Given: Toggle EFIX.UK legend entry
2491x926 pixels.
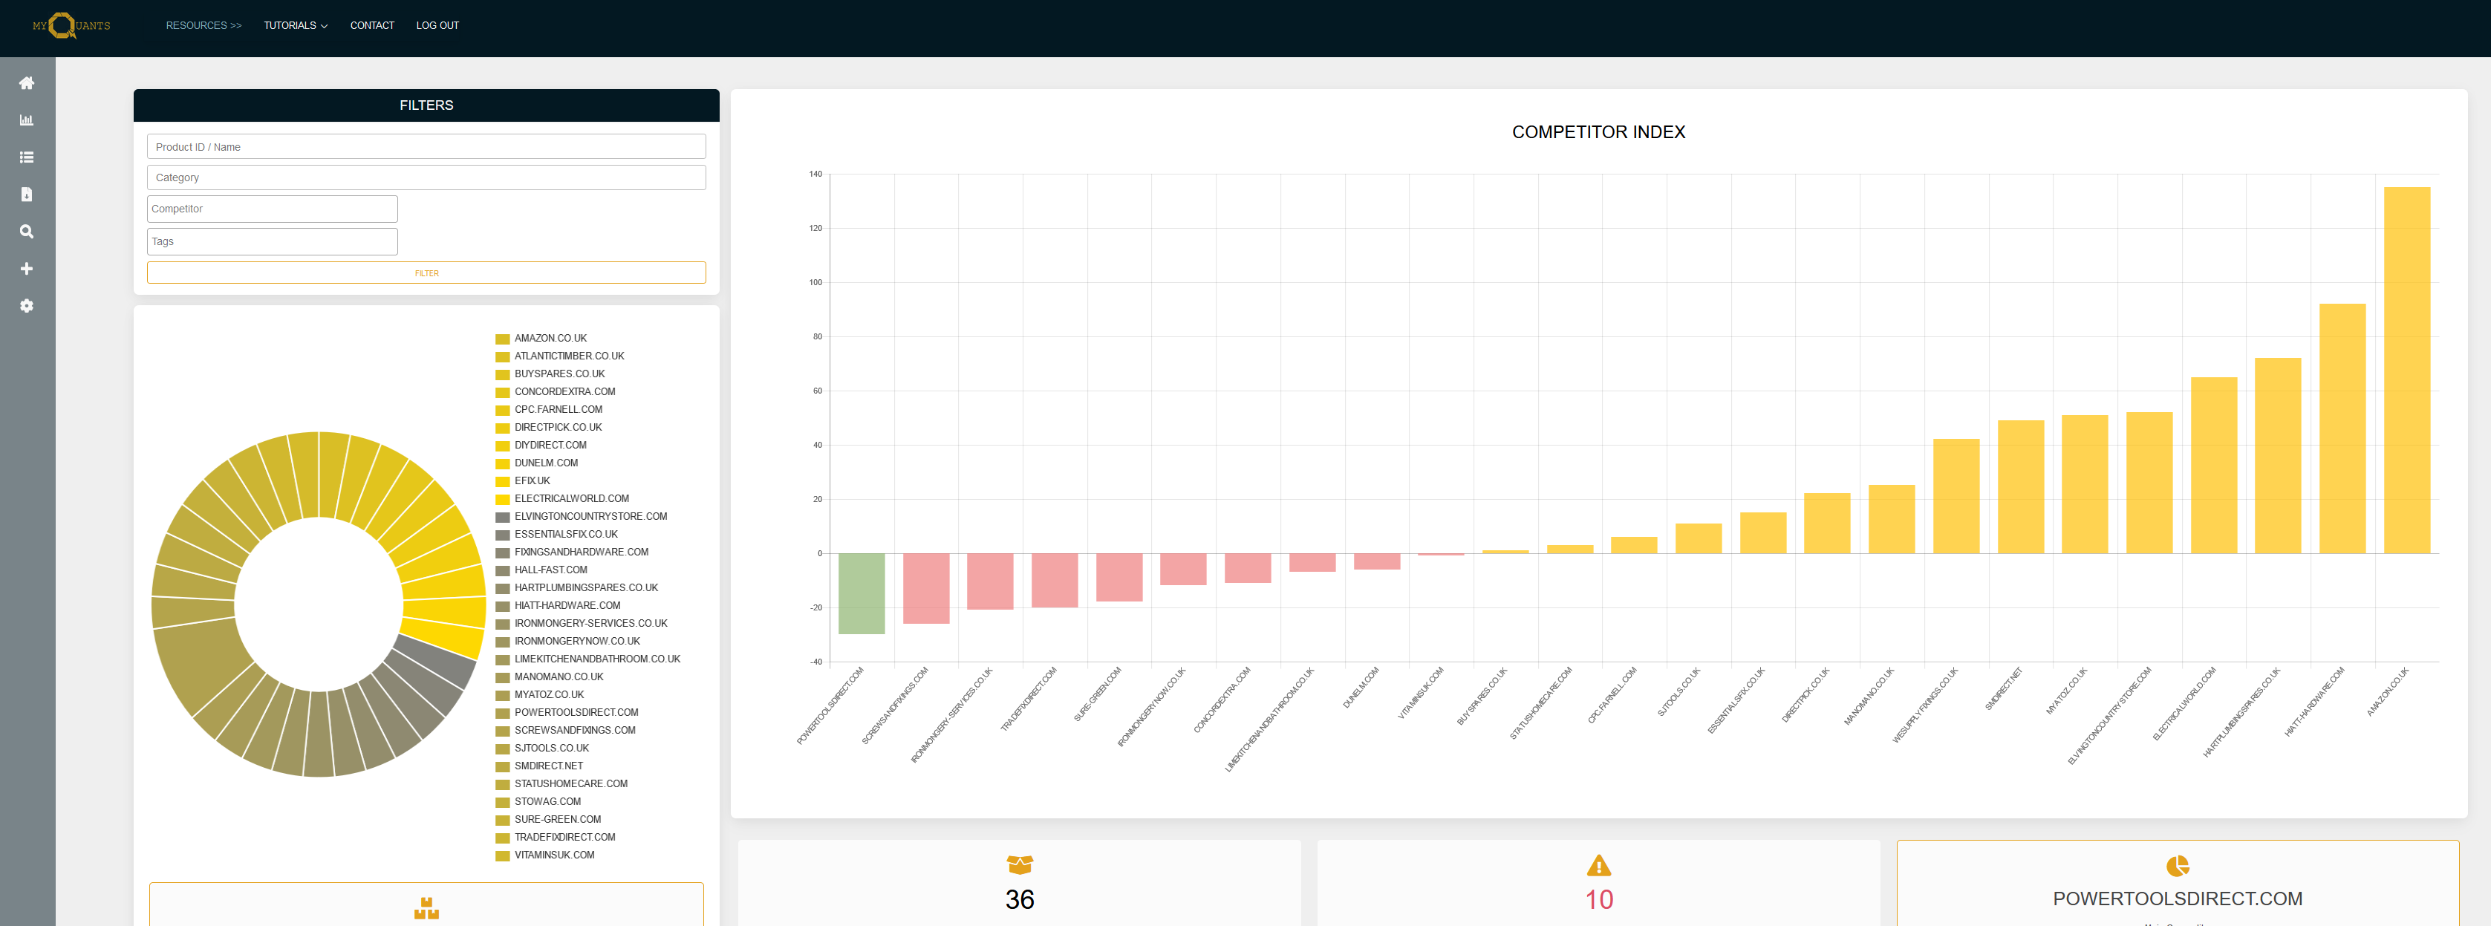Looking at the screenshot, I should (x=523, y=481).
